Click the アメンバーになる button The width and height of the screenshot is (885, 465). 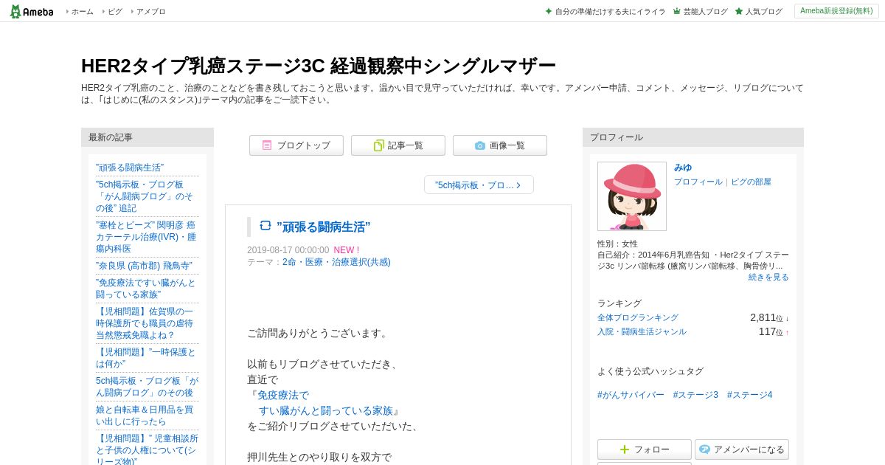[x=742, y=449]
